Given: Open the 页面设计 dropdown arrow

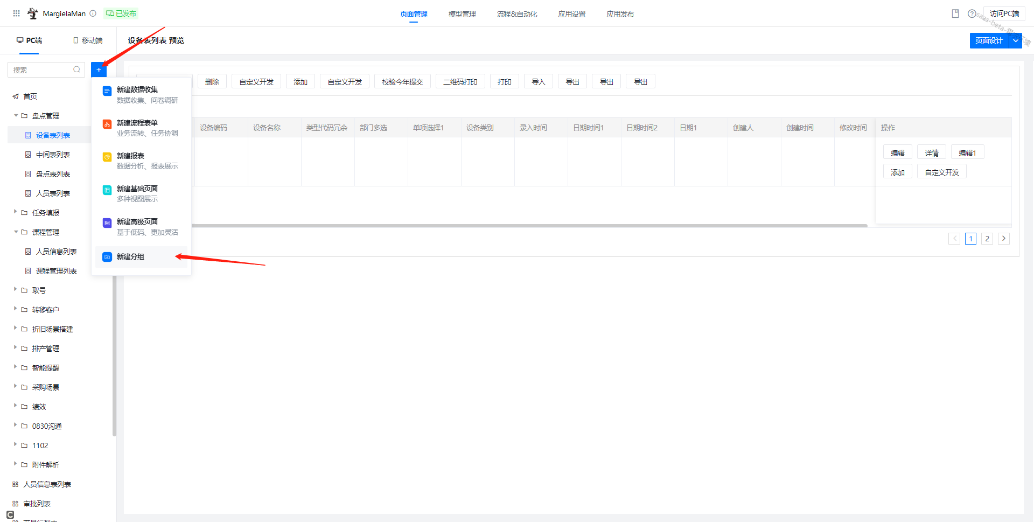Looking at the screenshot, I should [x=1016, y=40].
